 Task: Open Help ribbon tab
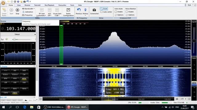(80, 5)
